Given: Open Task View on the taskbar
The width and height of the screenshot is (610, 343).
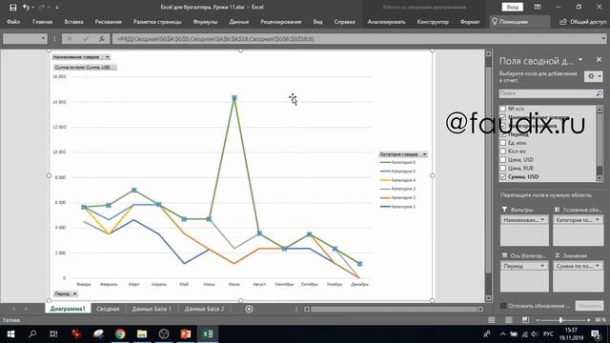Looking at the screenshot, I should click(53, 334).
